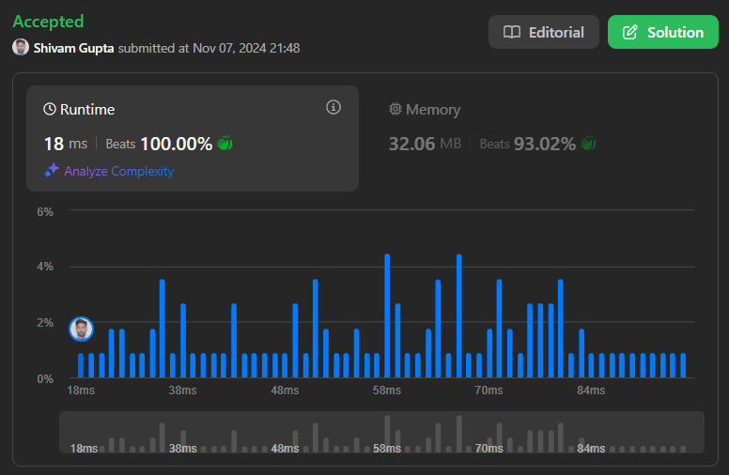Click the mini chart range selector strip
The width and height of the screenshot is (729, 475).
pyautogui.click(x=381, y=433)
